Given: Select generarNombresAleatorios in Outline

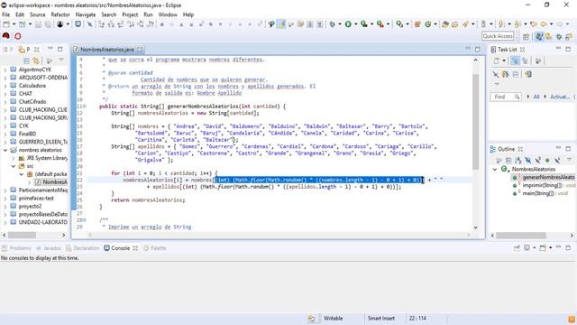Looking at the screenshot, I should 548,177.
